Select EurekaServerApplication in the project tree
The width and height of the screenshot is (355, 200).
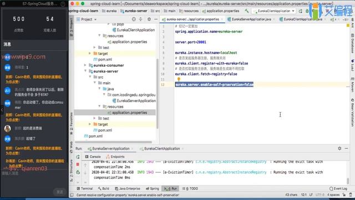[x=134, y=101]
